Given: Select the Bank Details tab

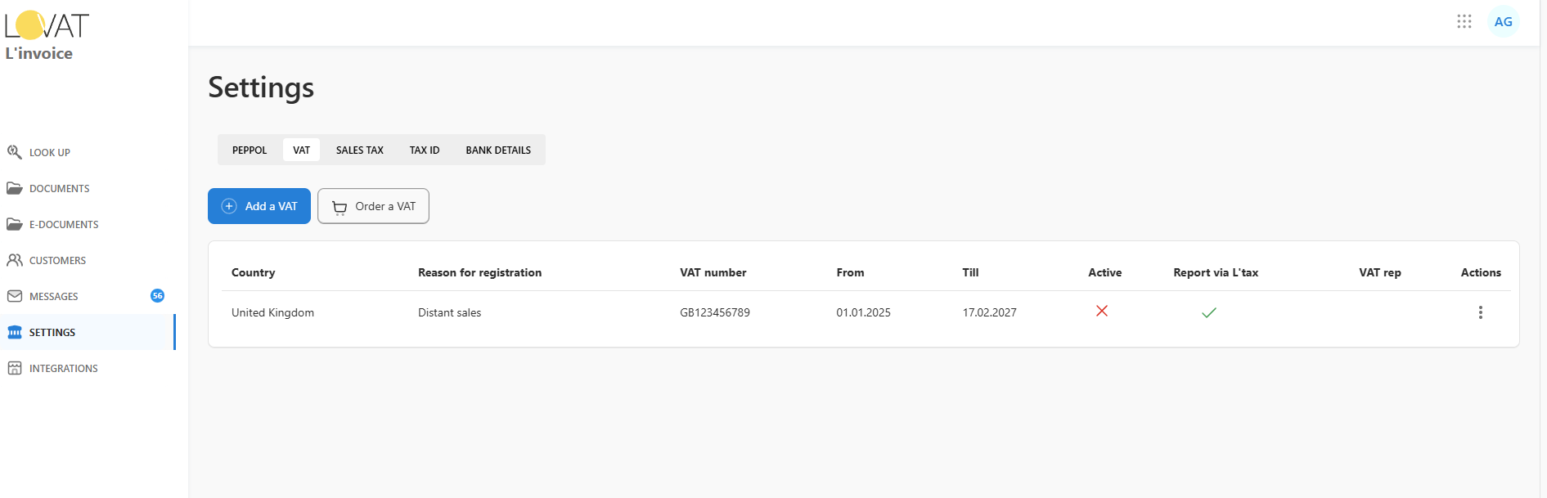Looking at the screenshot, I should pos(498,150).
